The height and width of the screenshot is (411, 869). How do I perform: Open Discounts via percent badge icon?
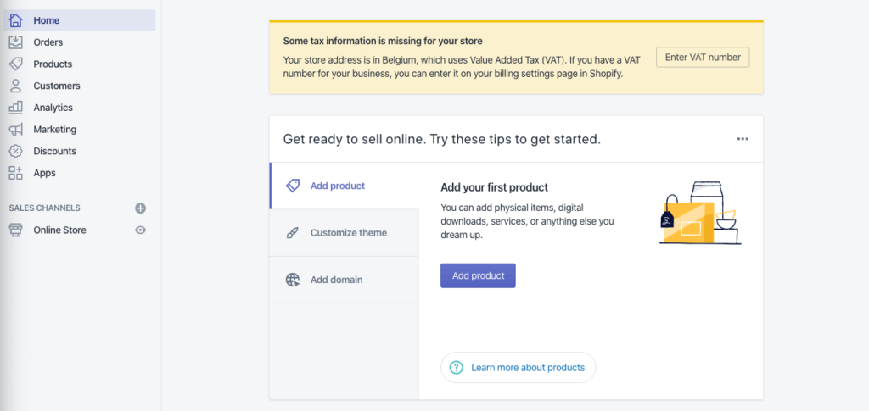coord(15,151)
